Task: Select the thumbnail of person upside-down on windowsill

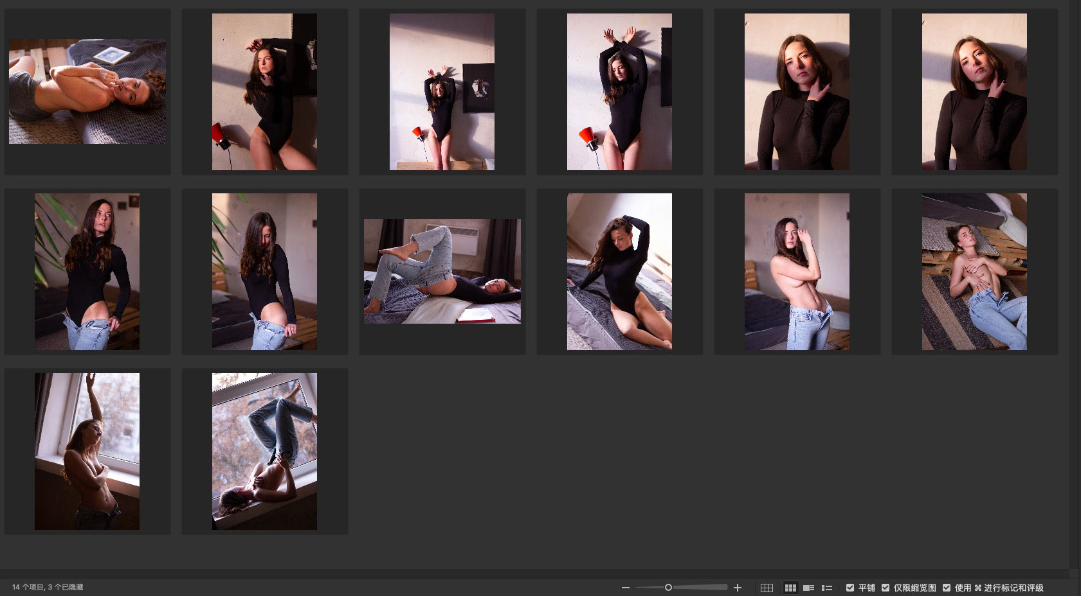Action: [x=264, y=451]
